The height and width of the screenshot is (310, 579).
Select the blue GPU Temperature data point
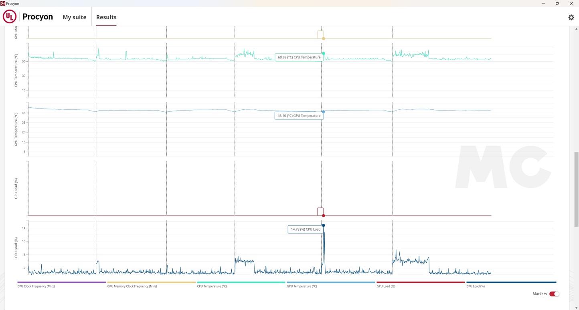pos(323,112)
